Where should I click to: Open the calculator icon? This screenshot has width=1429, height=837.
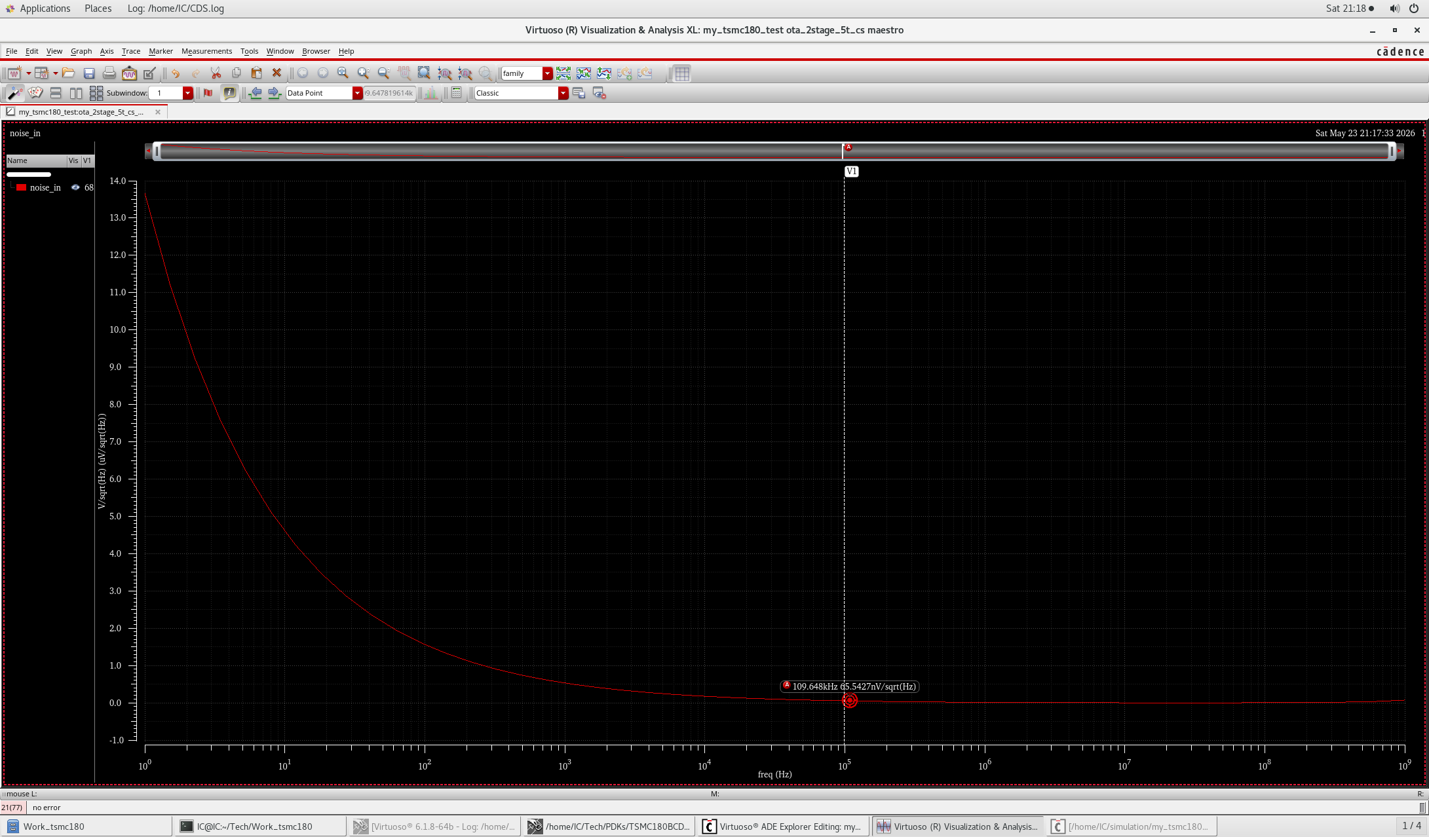click(457, 93)
